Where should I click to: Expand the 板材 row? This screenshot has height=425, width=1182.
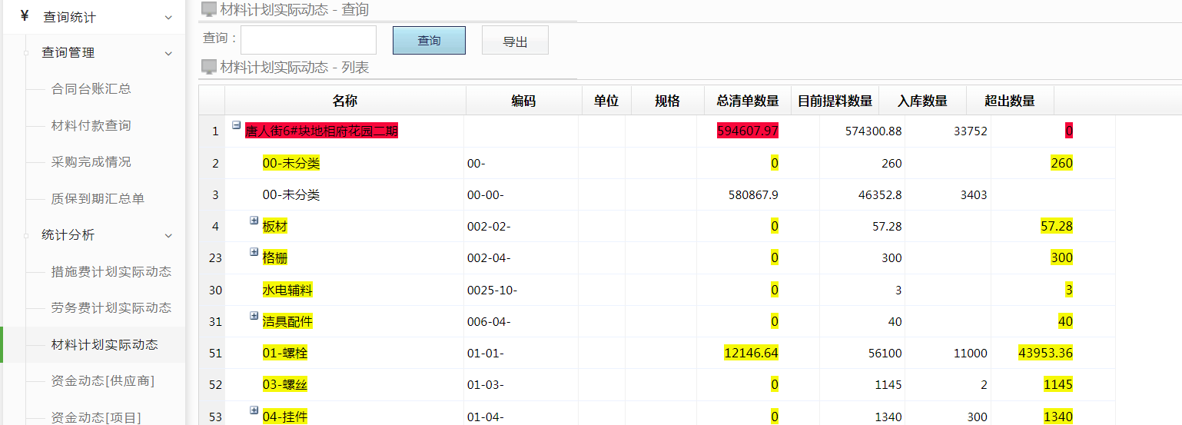(254, 221)
